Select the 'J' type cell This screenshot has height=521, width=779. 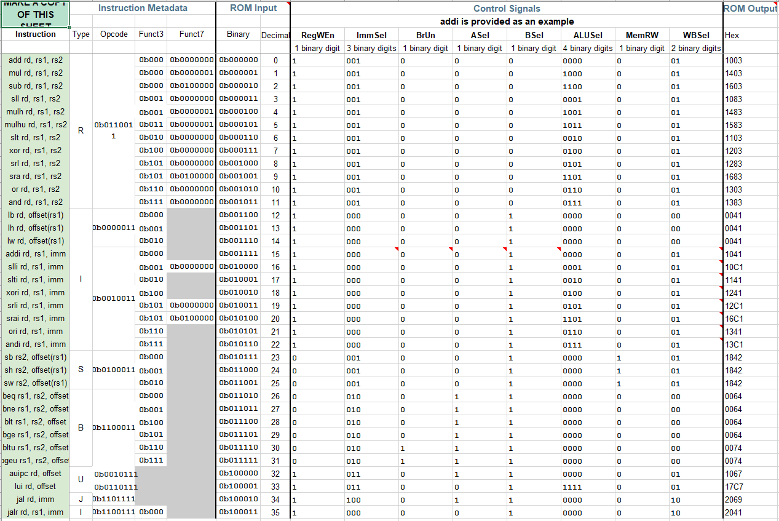(x=81, y=499)
